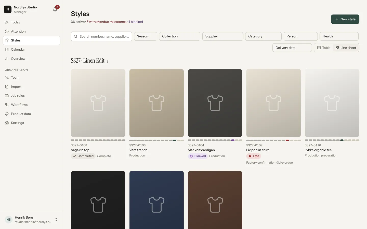The width and height of the screenshot is (367, 229).
Task: Open the Lykke organic tee thumbnail
Action: point(332,103)
